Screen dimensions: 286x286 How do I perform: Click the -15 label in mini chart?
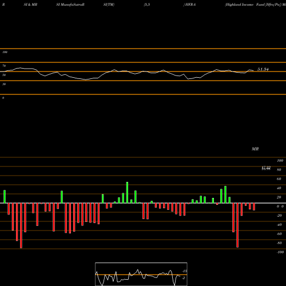click(x=184, y=271)
